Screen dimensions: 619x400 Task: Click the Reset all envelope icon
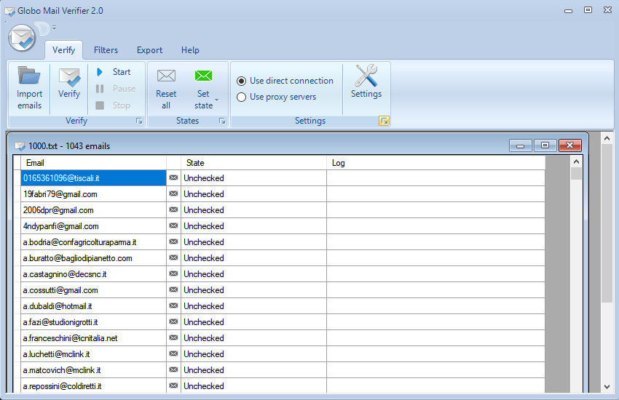(x=166, y=75)
